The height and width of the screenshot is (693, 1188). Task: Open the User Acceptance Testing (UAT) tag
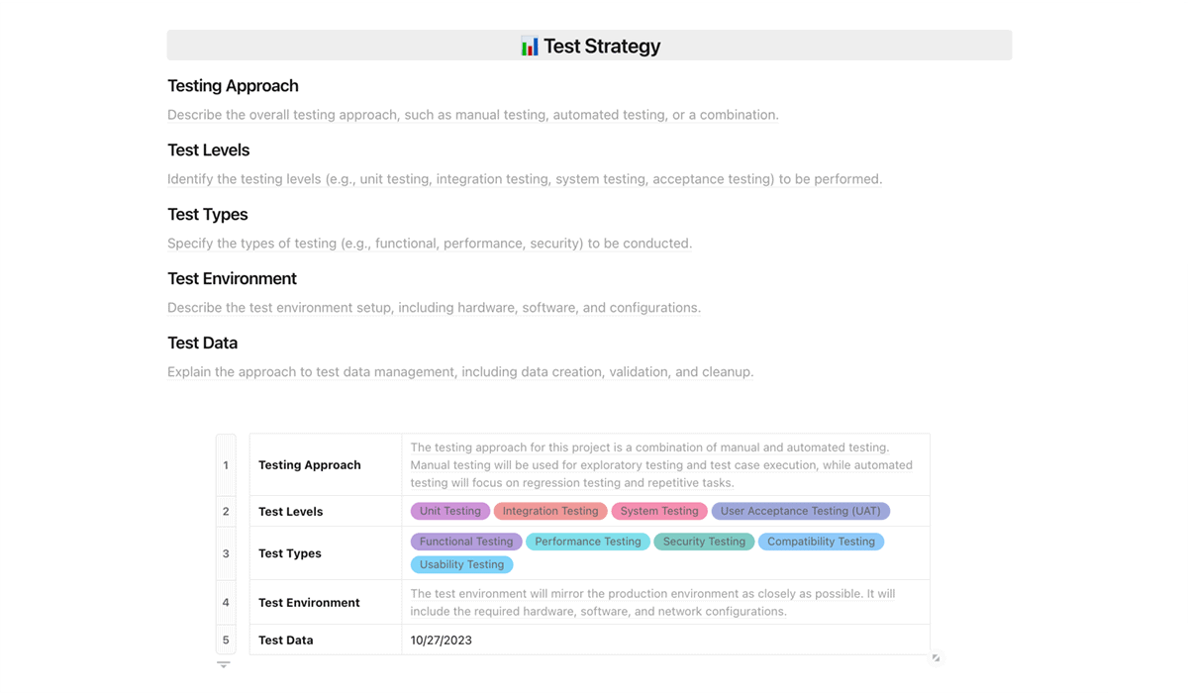point(801,511)
